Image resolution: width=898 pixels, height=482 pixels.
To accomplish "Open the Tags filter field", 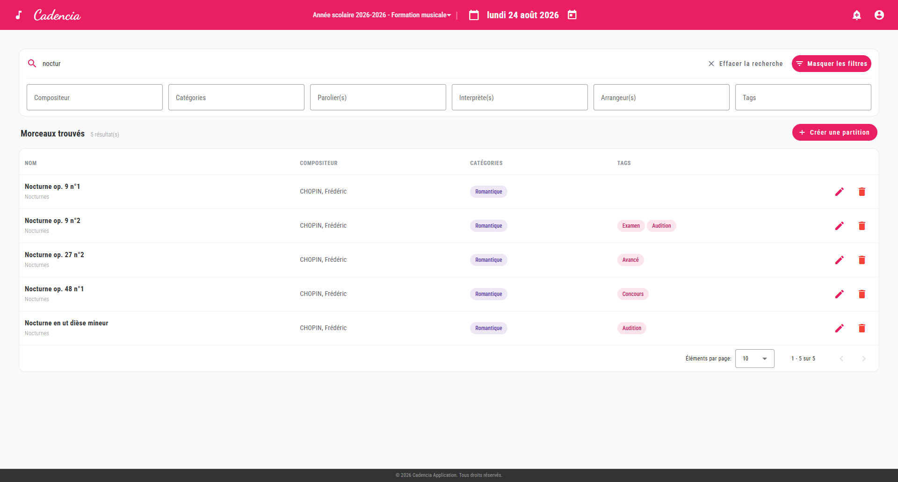I will click(x=803, y=97).
